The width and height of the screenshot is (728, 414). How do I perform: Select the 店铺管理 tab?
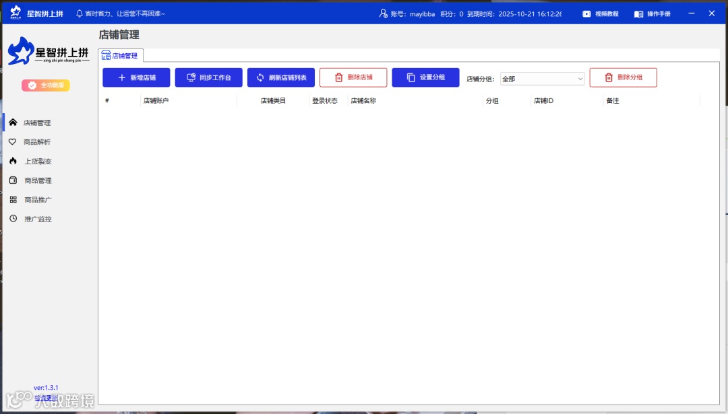pos(120,56)
